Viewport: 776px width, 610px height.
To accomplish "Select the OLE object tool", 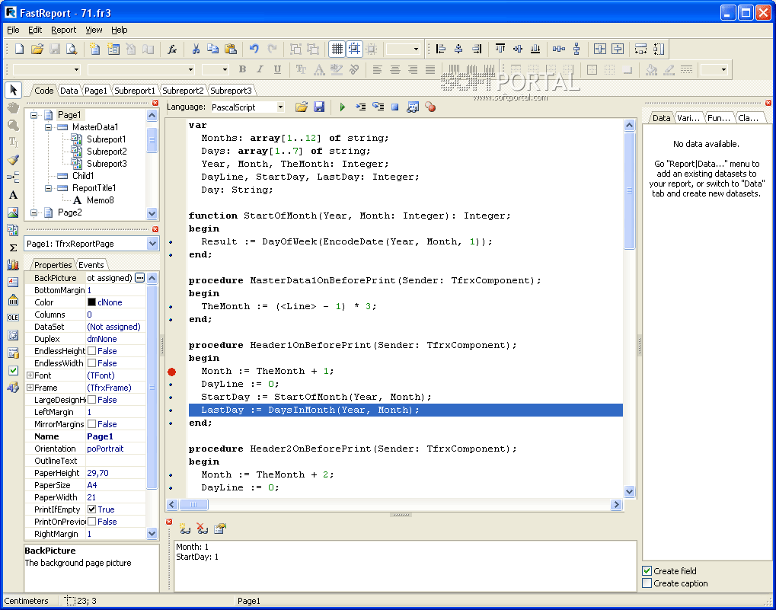I will click(x=13, y=318).
